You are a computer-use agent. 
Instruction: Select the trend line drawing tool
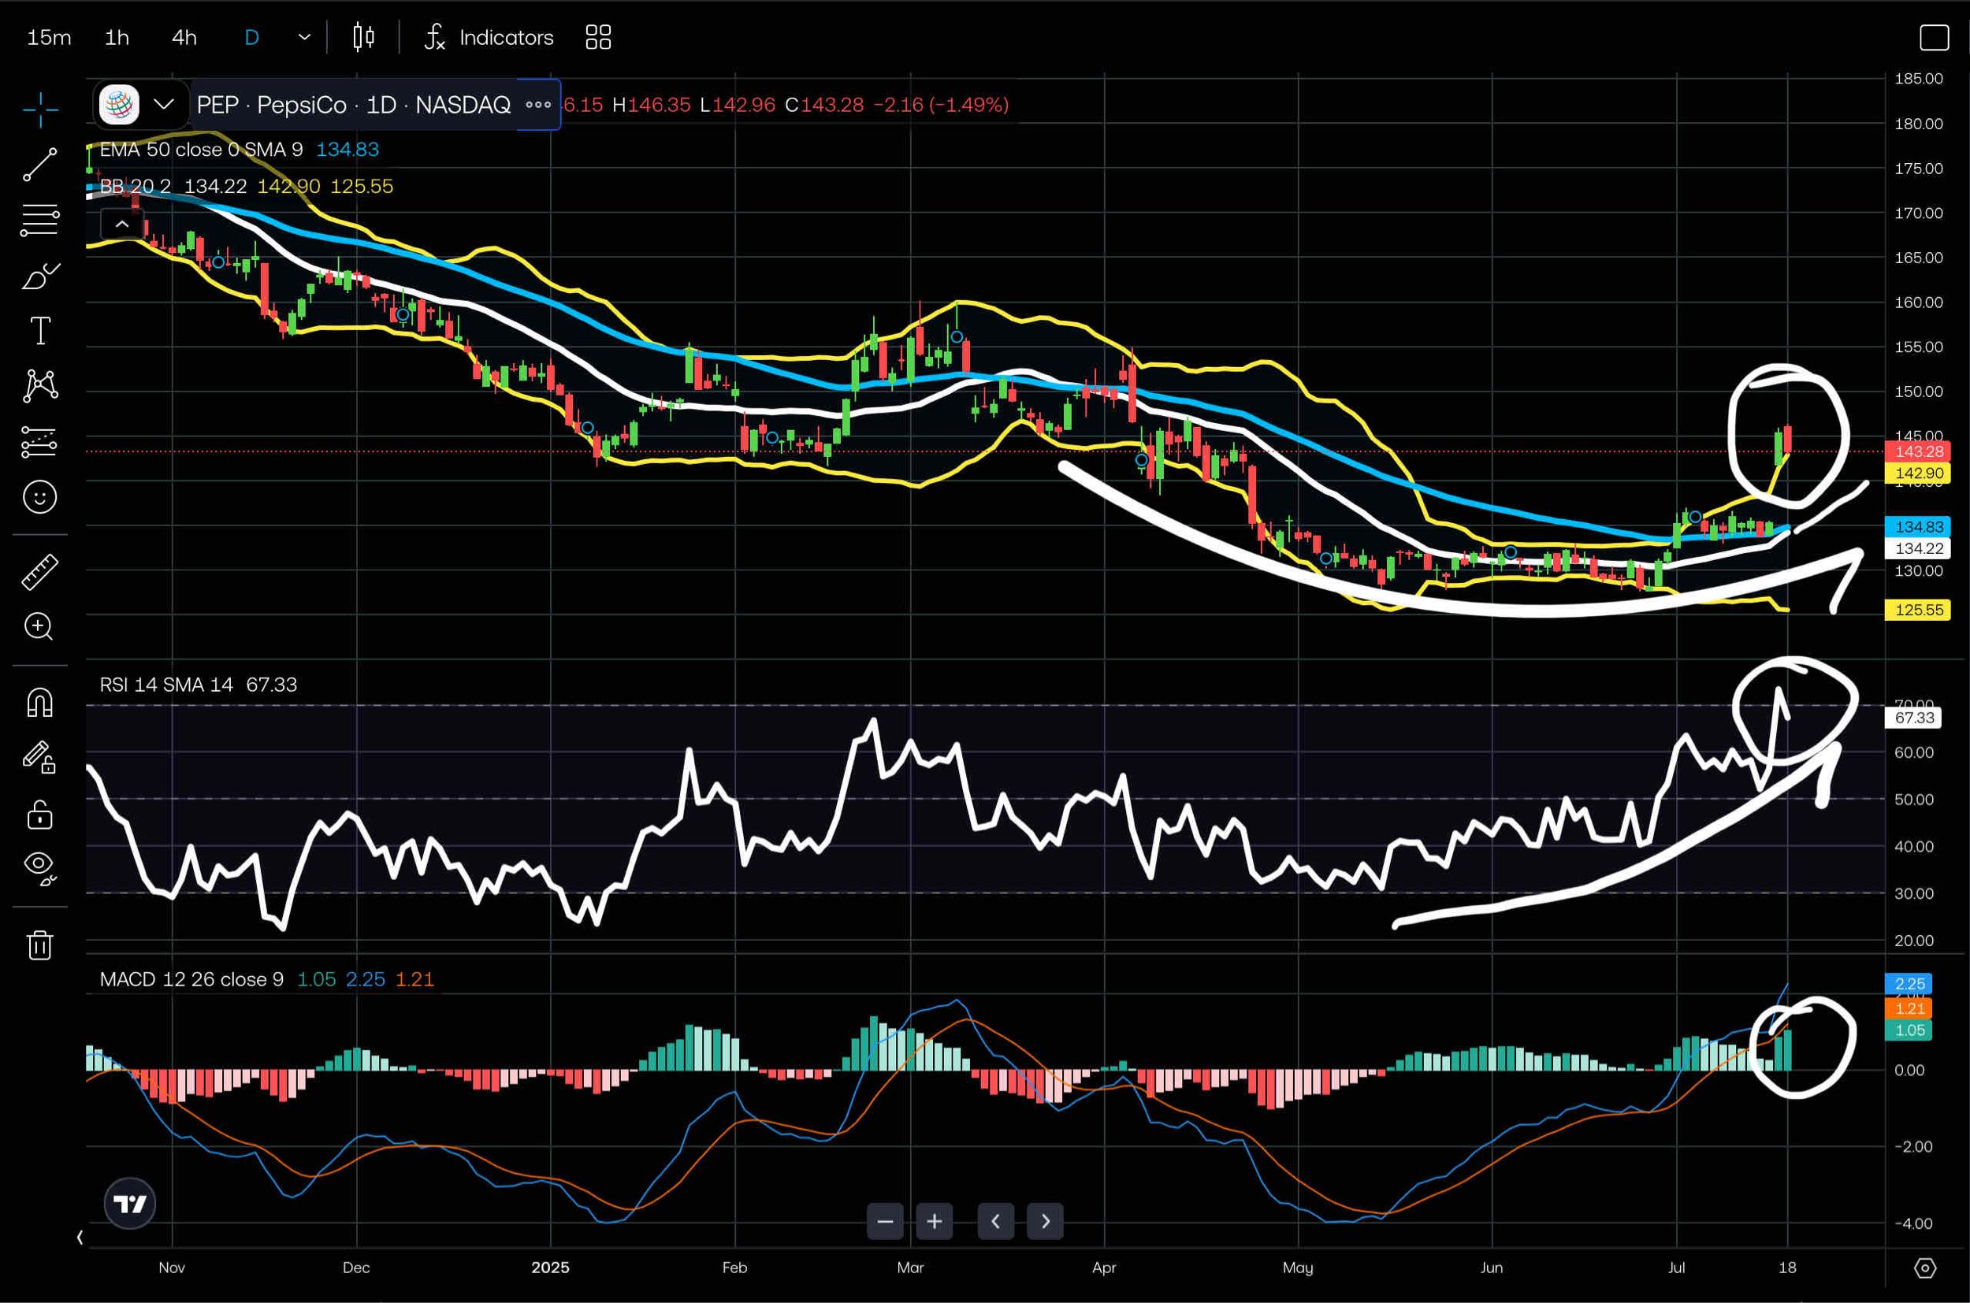tap(40, 165)
